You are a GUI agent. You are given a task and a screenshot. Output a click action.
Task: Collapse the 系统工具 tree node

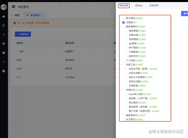click(x=120, y=65)
